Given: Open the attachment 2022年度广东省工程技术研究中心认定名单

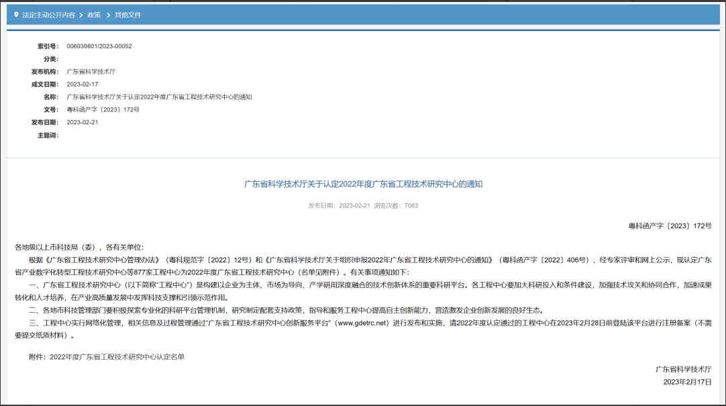Looking at the screenshot, I should point(117,357).
